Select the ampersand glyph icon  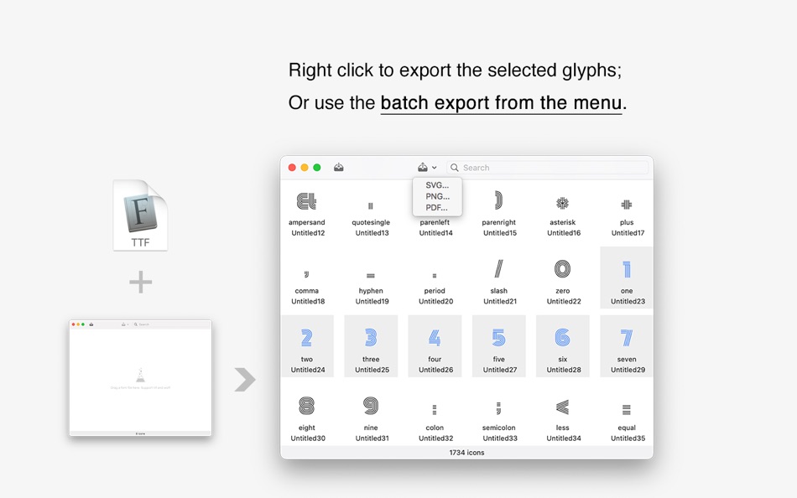pyautogui.click(x=306, y=201)
